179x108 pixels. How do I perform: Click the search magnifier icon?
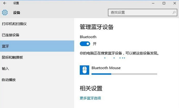point(174,12)
